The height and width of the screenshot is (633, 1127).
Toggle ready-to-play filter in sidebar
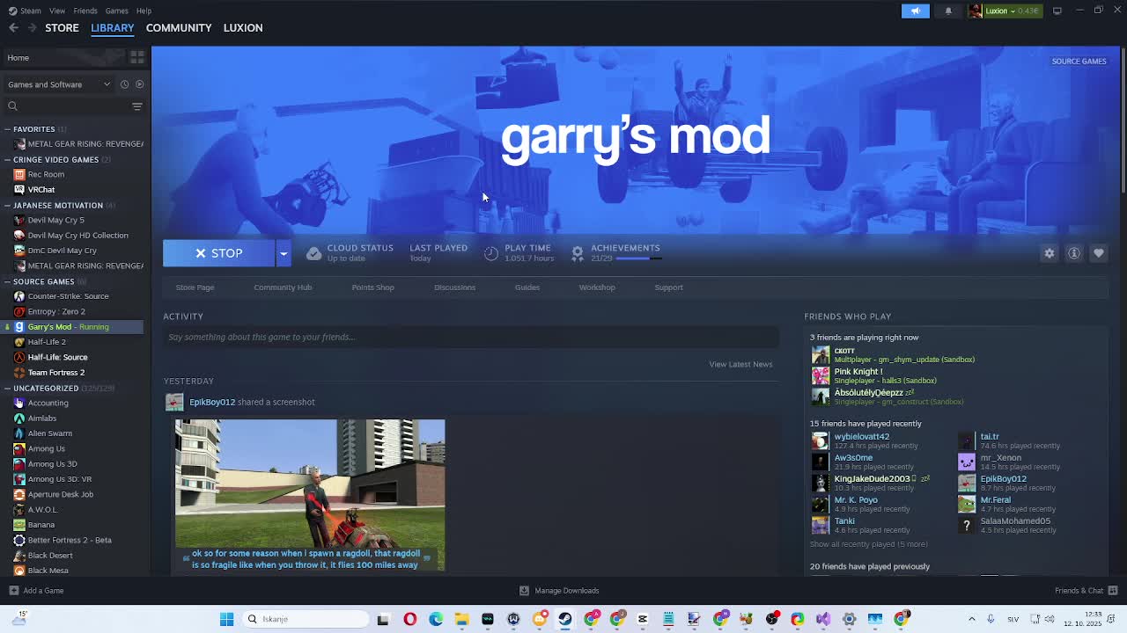pyautogui.click(x=139, y=84)
